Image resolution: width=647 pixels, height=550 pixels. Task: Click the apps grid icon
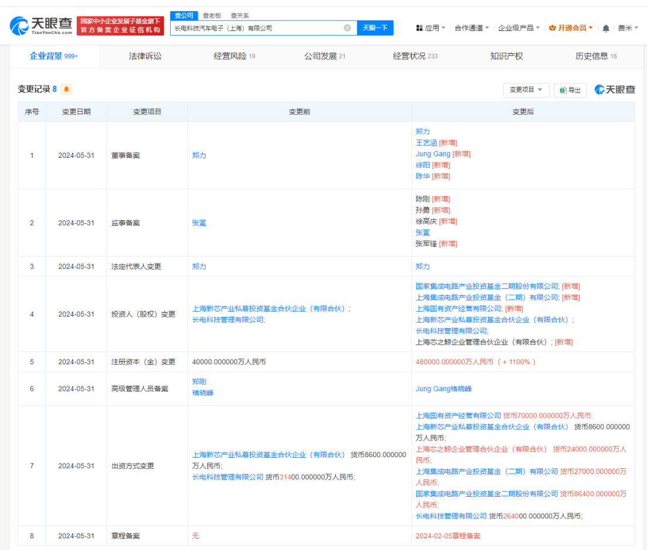point(419,28)
